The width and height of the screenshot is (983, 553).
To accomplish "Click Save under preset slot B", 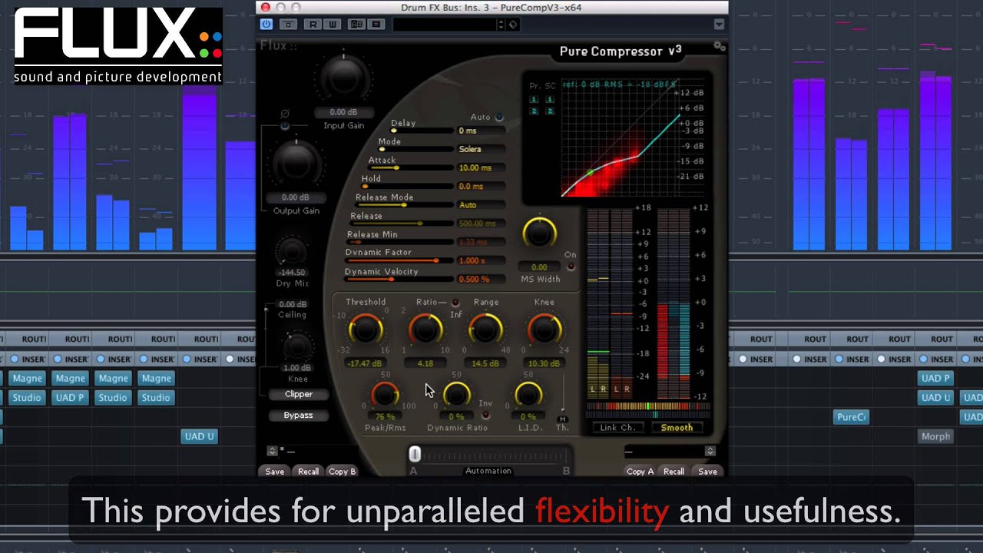I will point(707,471).
